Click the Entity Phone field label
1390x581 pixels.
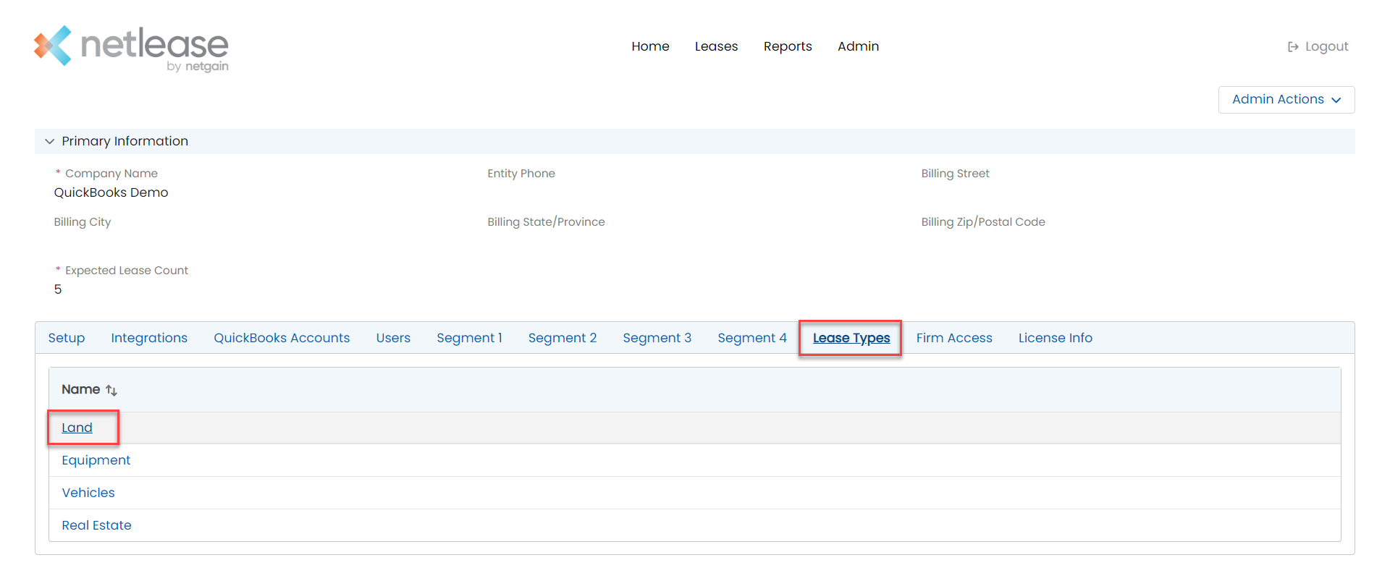(521, 174)
